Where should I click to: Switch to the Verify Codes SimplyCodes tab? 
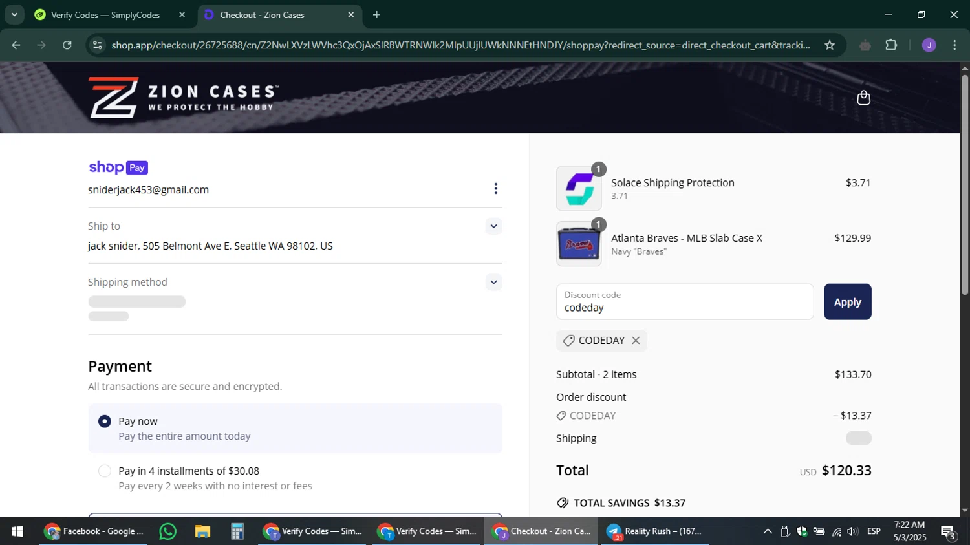[x=105, y=15]
